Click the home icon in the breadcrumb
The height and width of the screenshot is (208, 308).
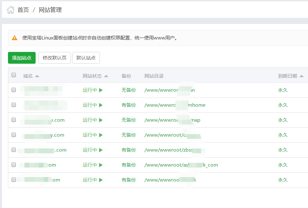point(10,10)
